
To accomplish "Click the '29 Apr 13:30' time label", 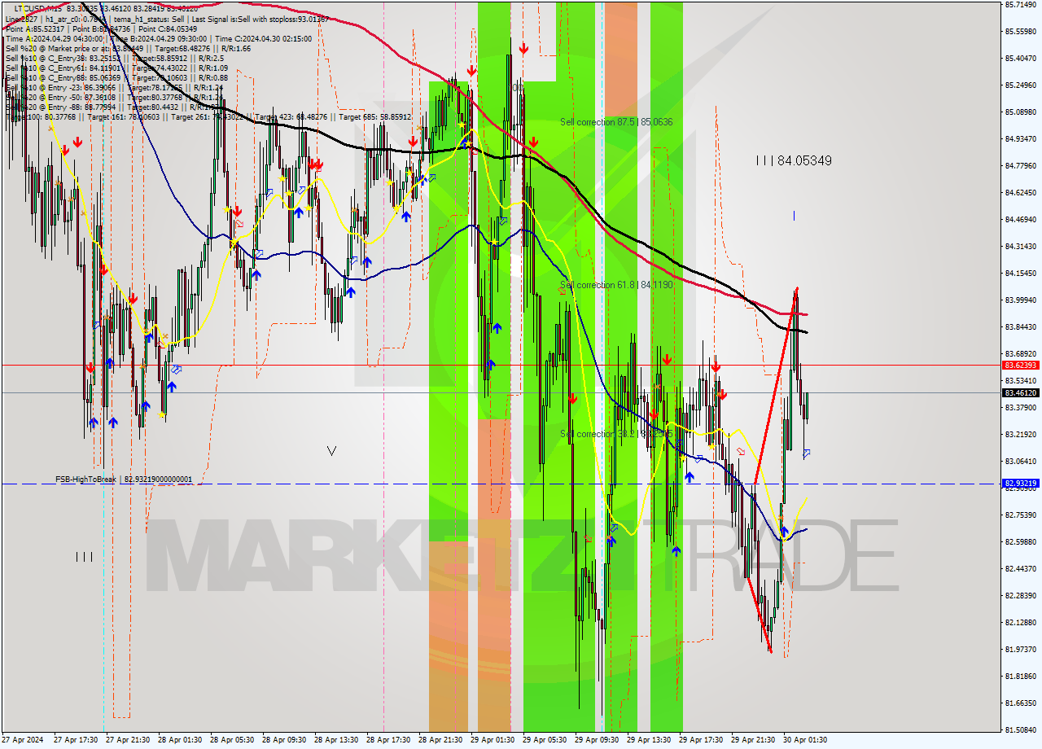I will pyautogui.click(x=649, y=740).
